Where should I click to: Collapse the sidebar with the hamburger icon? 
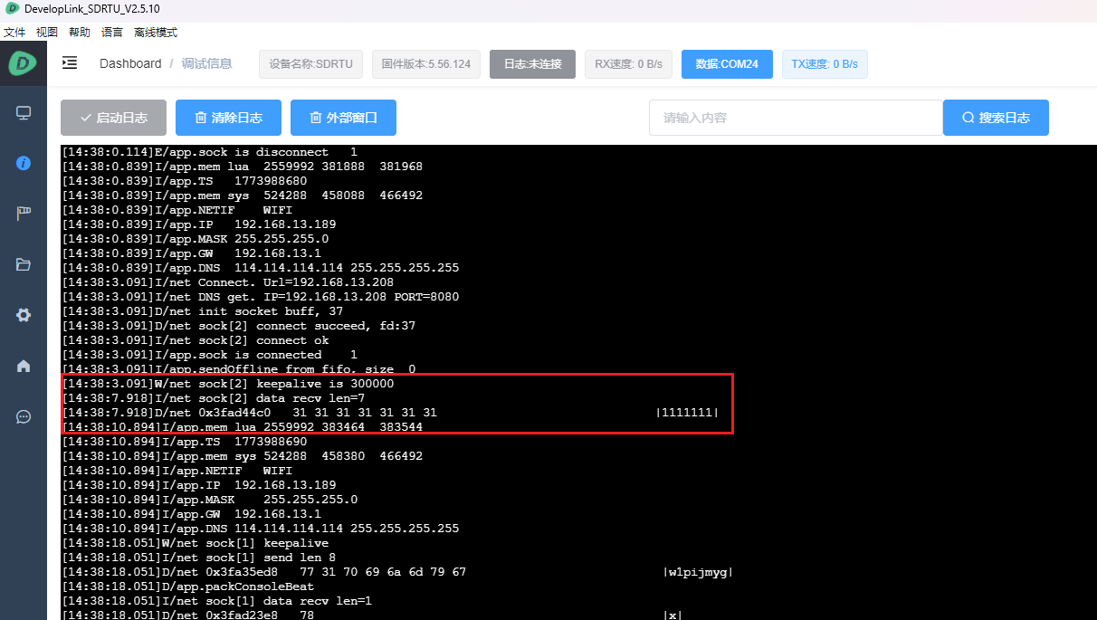coord(70,63)
